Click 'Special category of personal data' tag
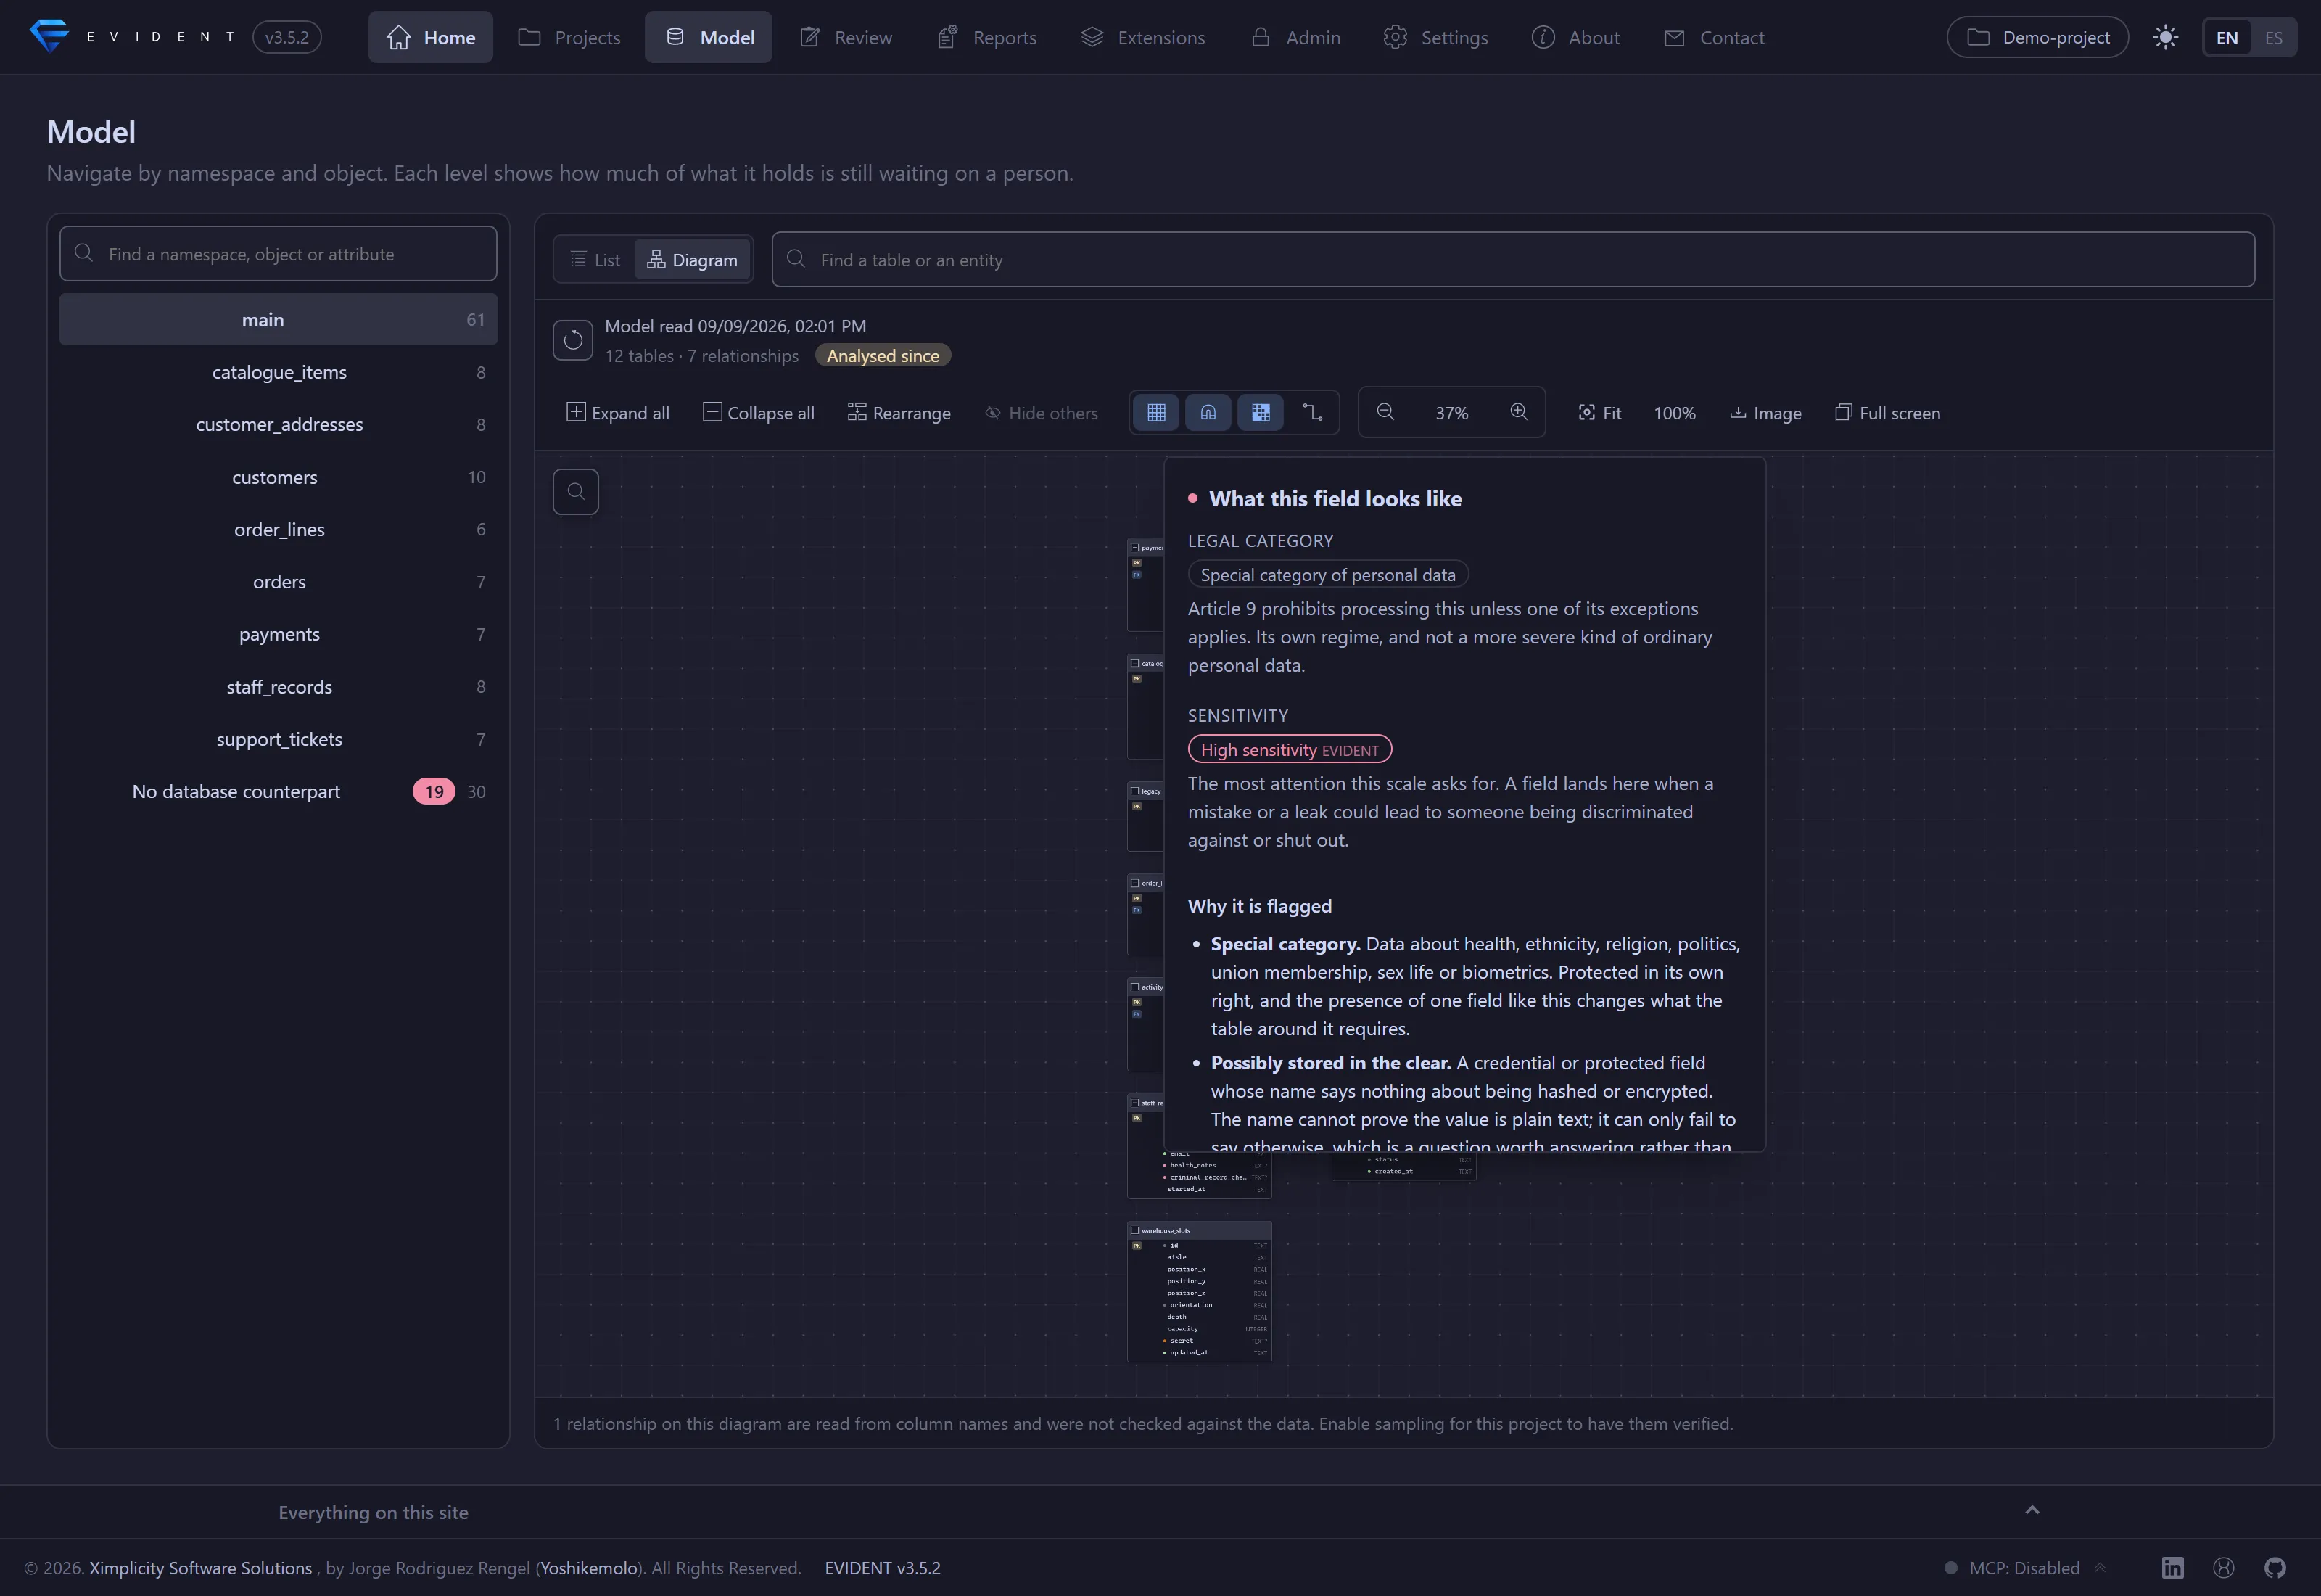The width and height of the screenshot is (2321, 1596). (1327, 575)
